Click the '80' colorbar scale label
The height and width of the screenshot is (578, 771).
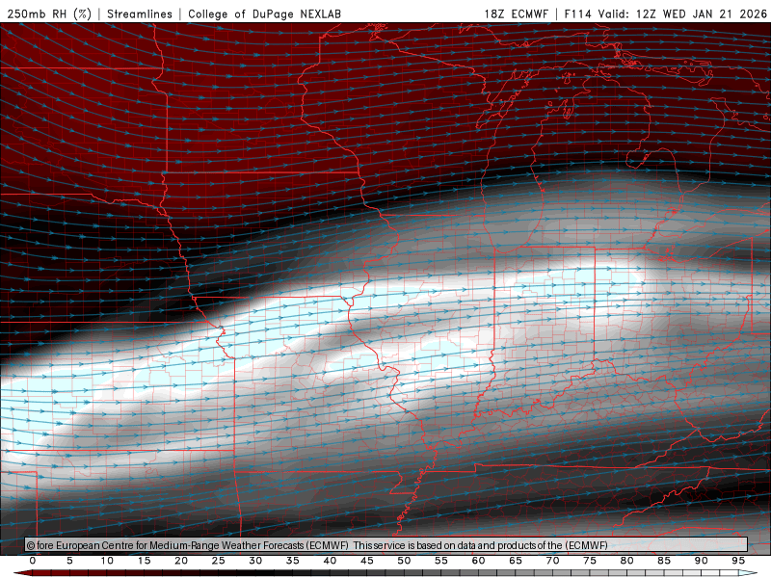click(627, 561)
